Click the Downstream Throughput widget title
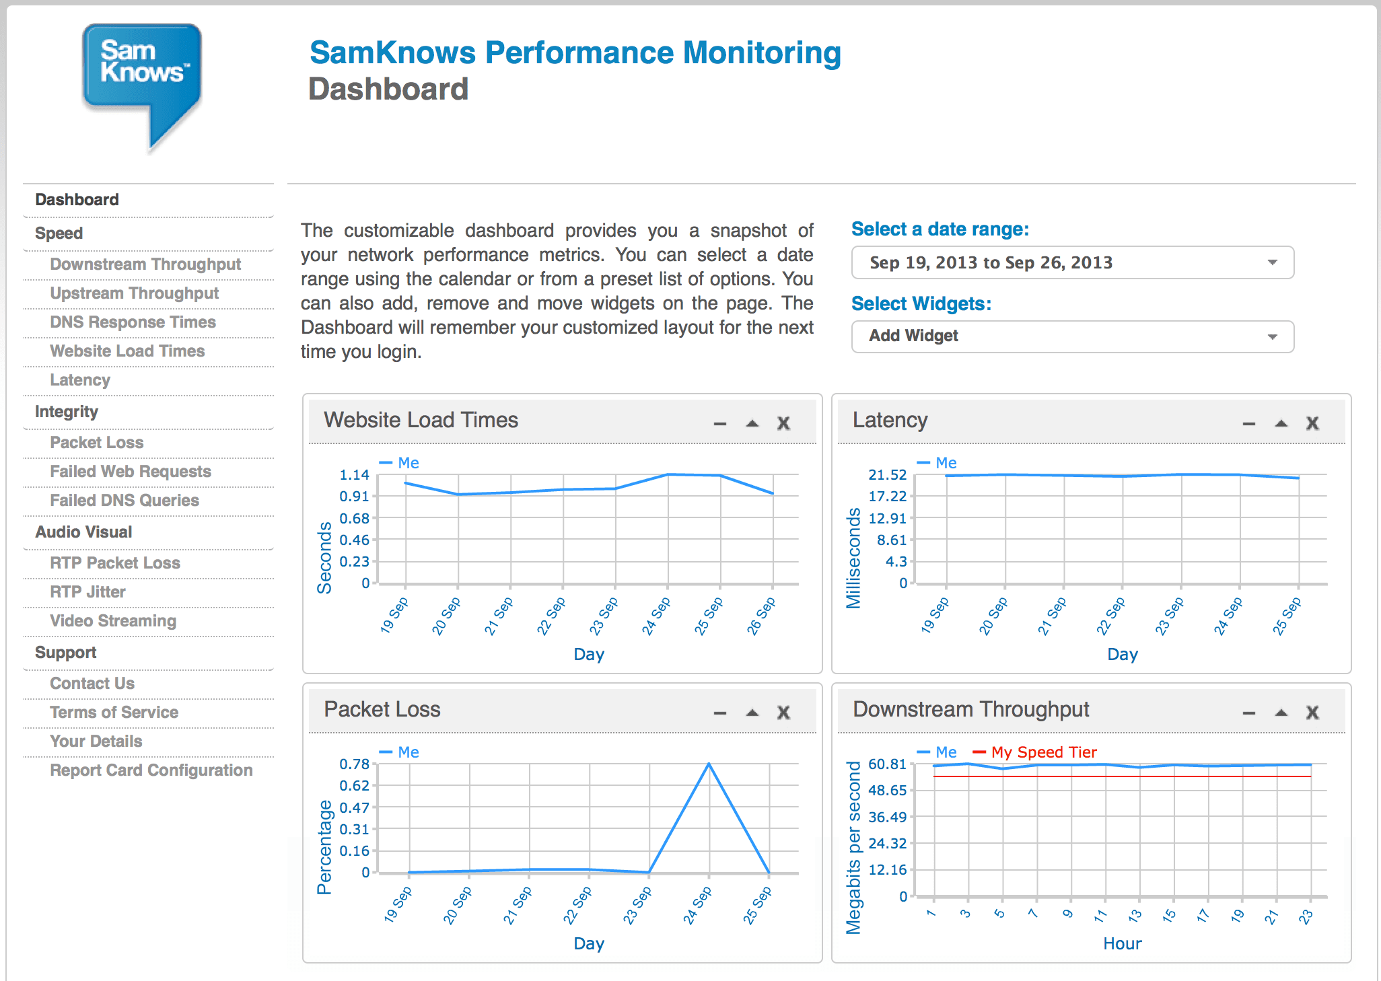The height and width of the screenshot is (981, 1381). (x=970, y=709)
